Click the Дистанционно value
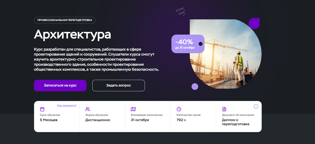This screenshot has height=144, width=315. point(98,120)
